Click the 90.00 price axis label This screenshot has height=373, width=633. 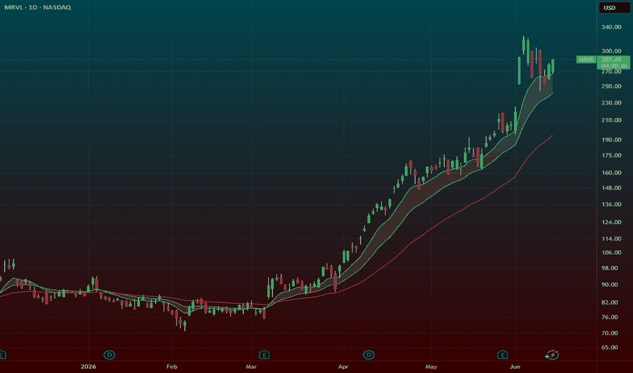click(610, 284)
